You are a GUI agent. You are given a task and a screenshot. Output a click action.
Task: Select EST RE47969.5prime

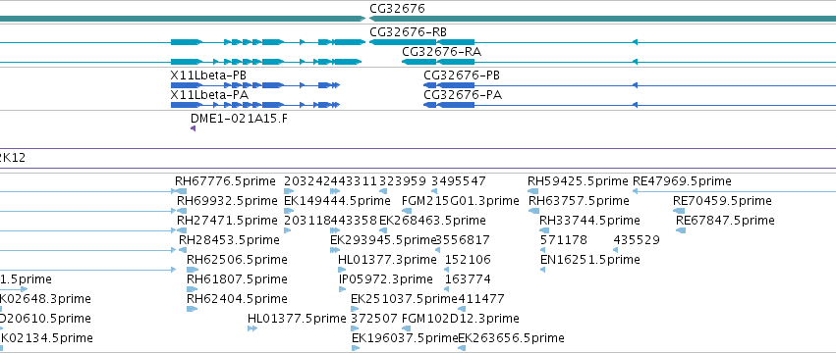[x=682, y=181]
